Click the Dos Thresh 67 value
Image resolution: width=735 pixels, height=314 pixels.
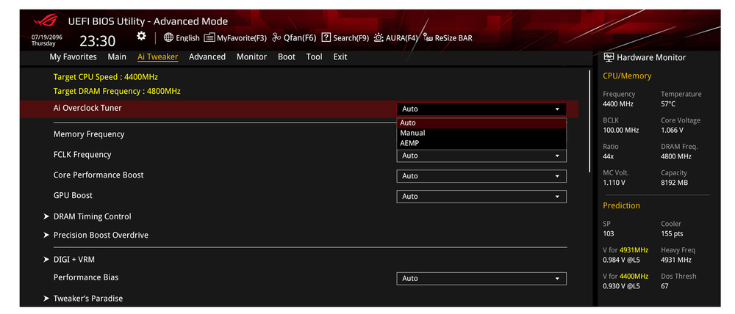tap(664, 286)
